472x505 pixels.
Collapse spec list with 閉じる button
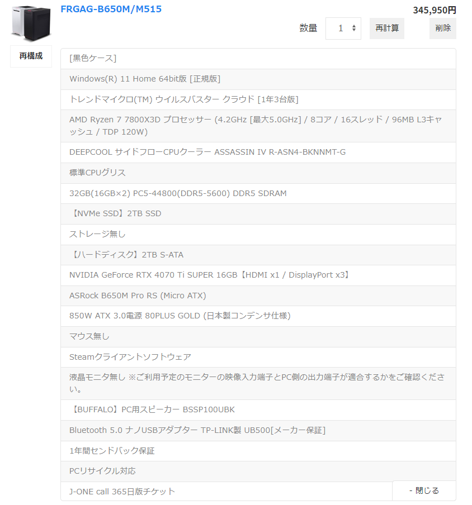click(424, 490)
